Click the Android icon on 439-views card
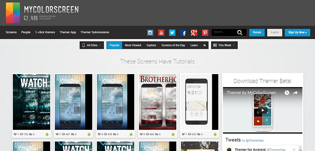 (x=131, y=135)
